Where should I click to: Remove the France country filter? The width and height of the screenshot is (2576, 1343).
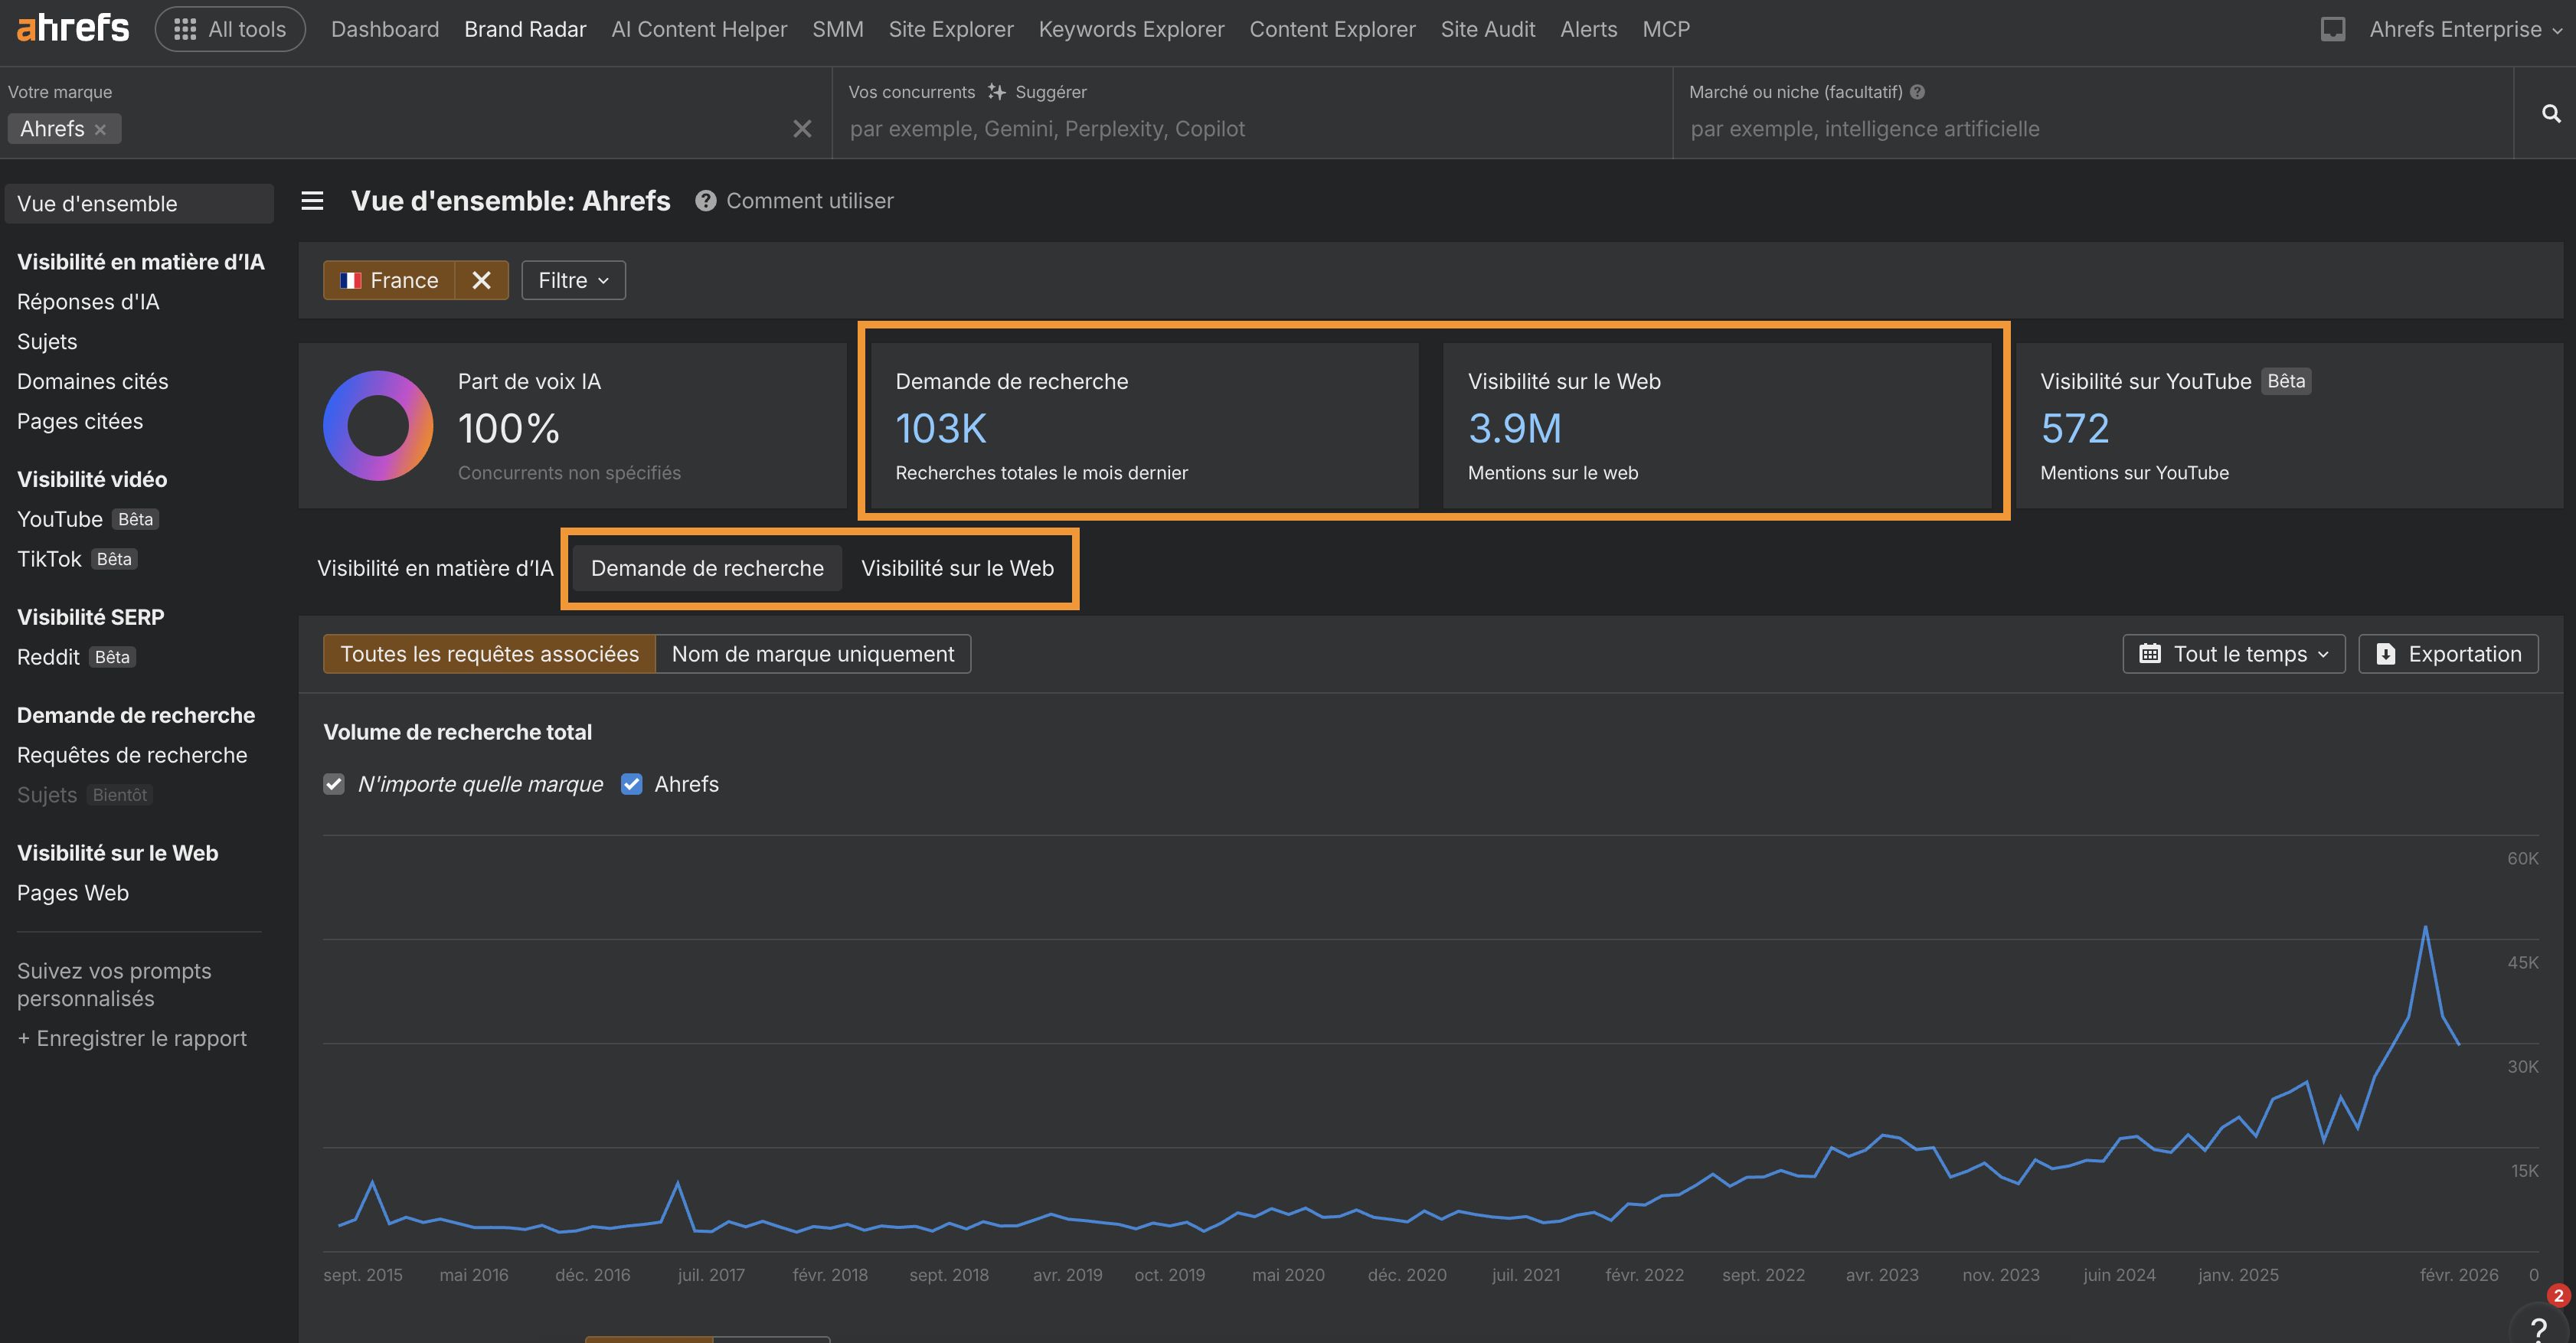pos(481,280)
